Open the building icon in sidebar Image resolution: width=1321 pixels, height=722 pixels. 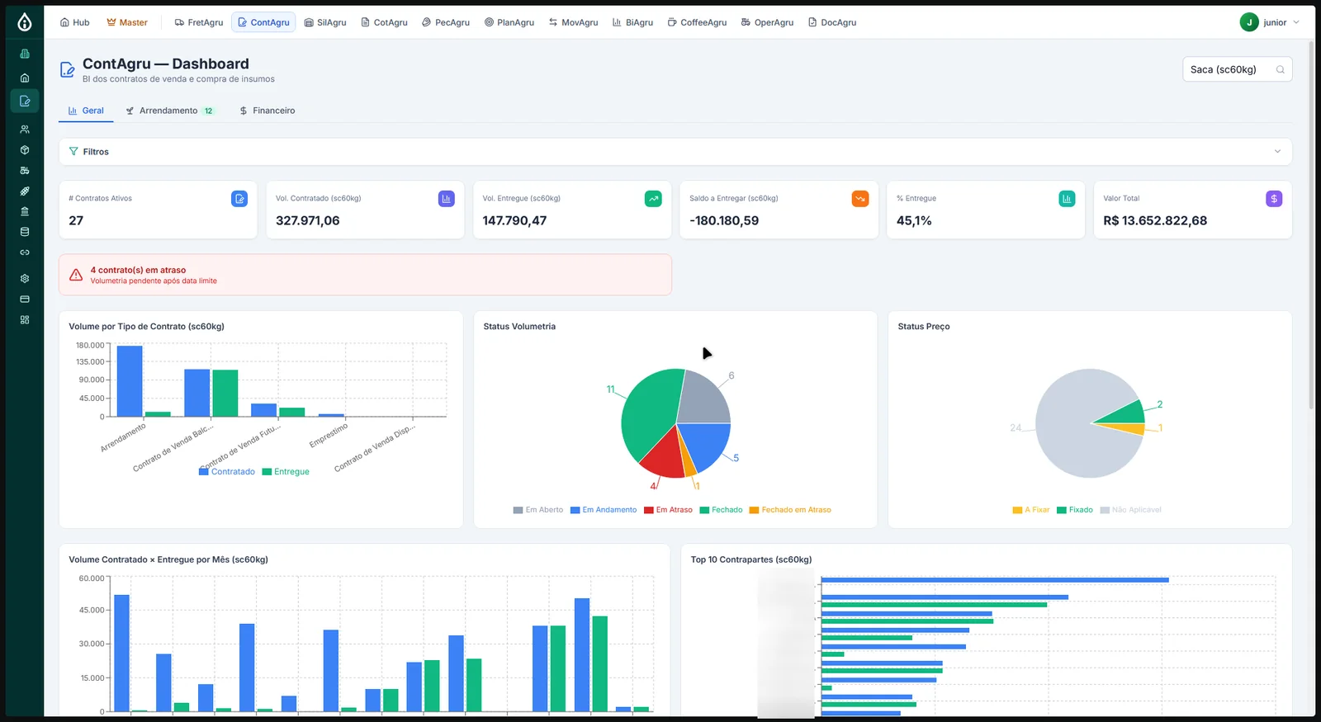25,54
